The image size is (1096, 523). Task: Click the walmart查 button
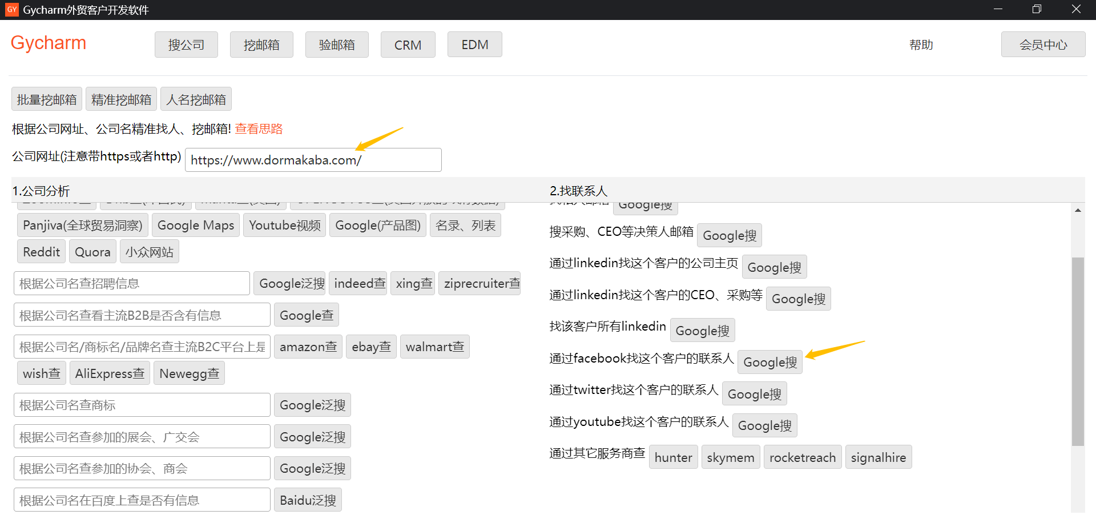click(x=435, y=347)
